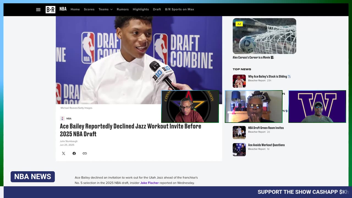352x198 pixels.
Task: Open Why Ace Bailey's Stock is Sliding
Action: click(x=269, y=76)
